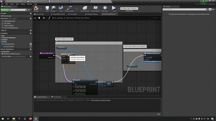
Task: Select the SpawnActor node
Action: (x=85, y=87)
